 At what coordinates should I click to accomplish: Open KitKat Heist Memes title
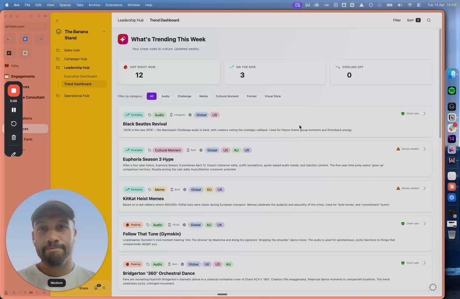pos(143,199)
